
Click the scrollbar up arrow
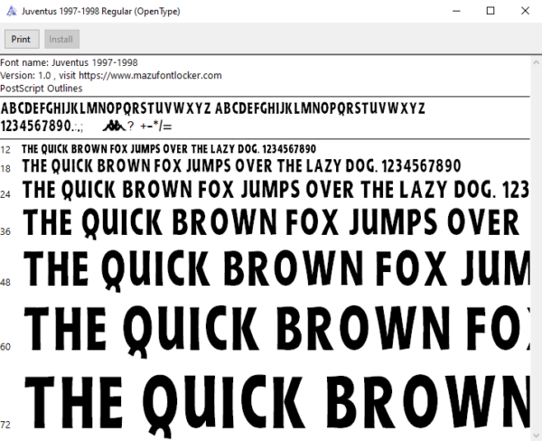point(536,62)
